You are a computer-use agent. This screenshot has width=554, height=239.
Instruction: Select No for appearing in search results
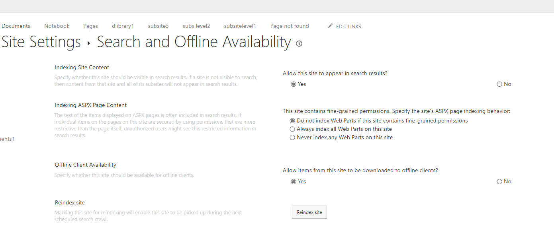coord(499,84)
